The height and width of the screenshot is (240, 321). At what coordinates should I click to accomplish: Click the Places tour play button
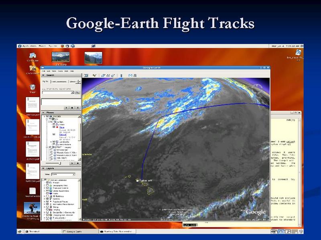pos(72,164)
